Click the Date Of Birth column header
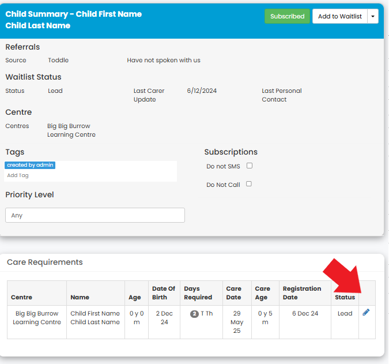389x364 pixels. (164, 293)
